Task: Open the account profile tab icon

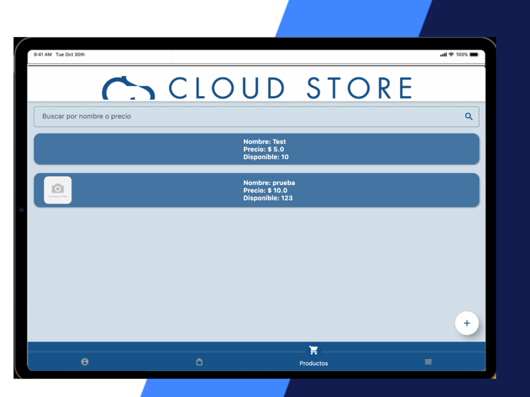Action: click(85, 362)
